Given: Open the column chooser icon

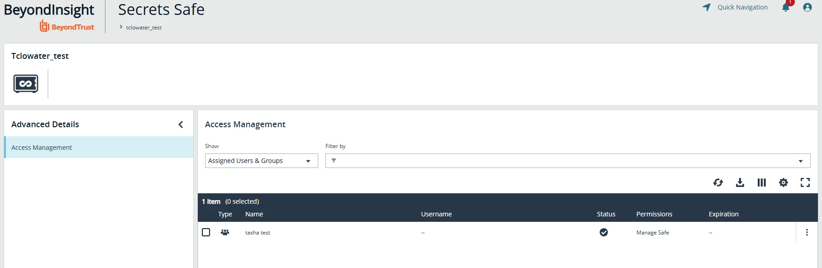Looking at the screenshot, I should (x=762, y=182).
